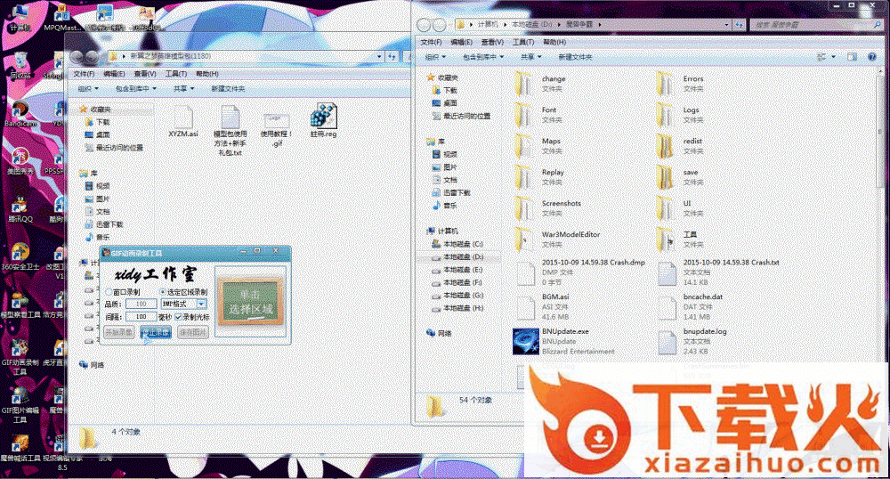
Task: Toggle preview pane in right Explorer window
Action: click(852, 57)
